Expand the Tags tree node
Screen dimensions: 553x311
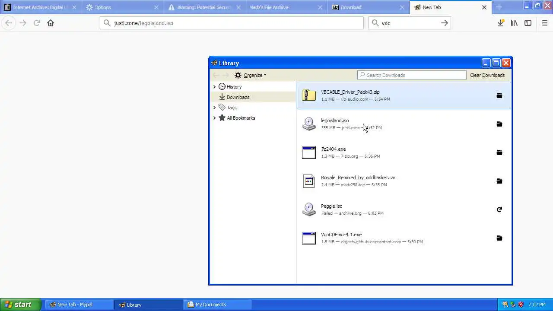click(214, 108)
